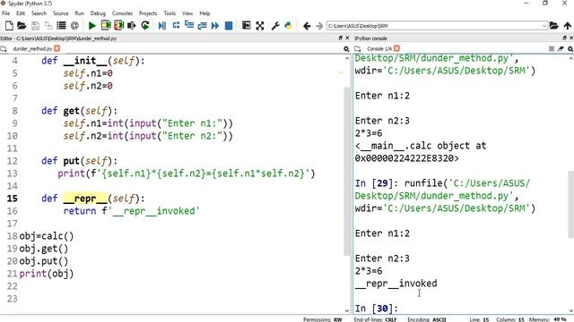
Task: Maximize the current pane icon
Action: click(x=247, y=26)
